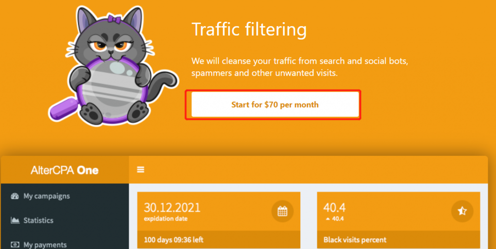Click the area chart icon beside Statistics

tap(15, 220)
